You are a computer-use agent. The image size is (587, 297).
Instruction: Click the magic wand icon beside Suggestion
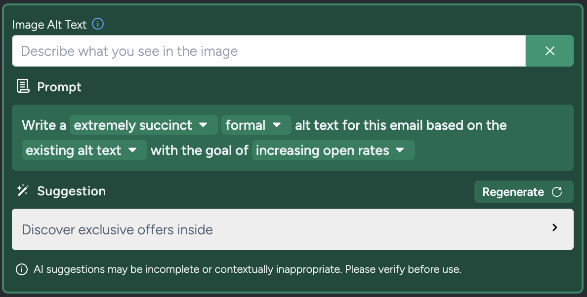(x=22, y=191)
